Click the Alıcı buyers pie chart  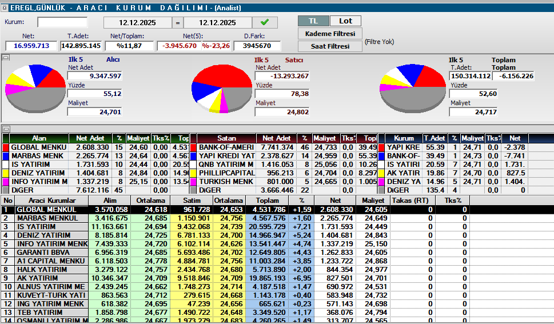pyautogui.click(x=35, y=86)
